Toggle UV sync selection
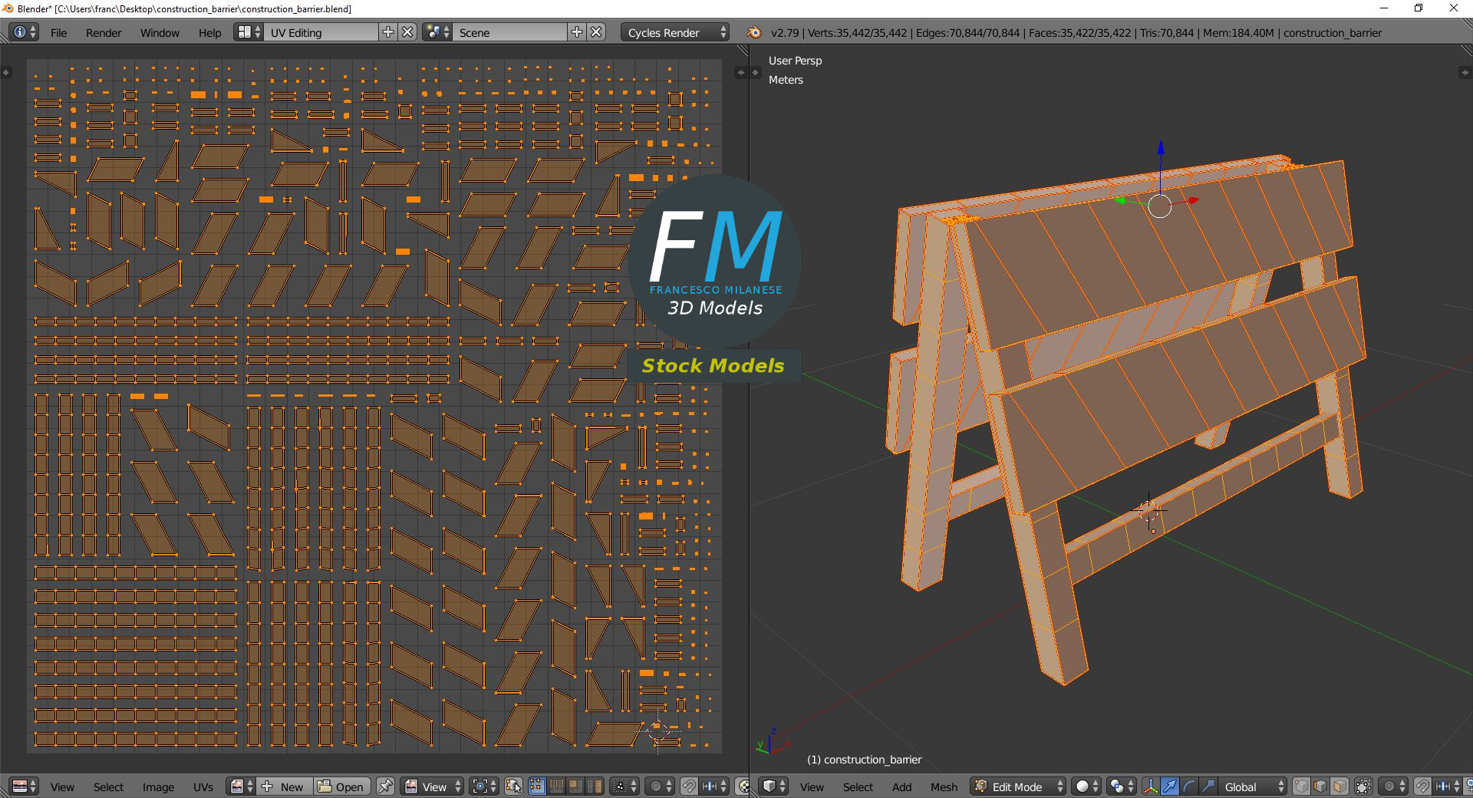 click(513, 786)
